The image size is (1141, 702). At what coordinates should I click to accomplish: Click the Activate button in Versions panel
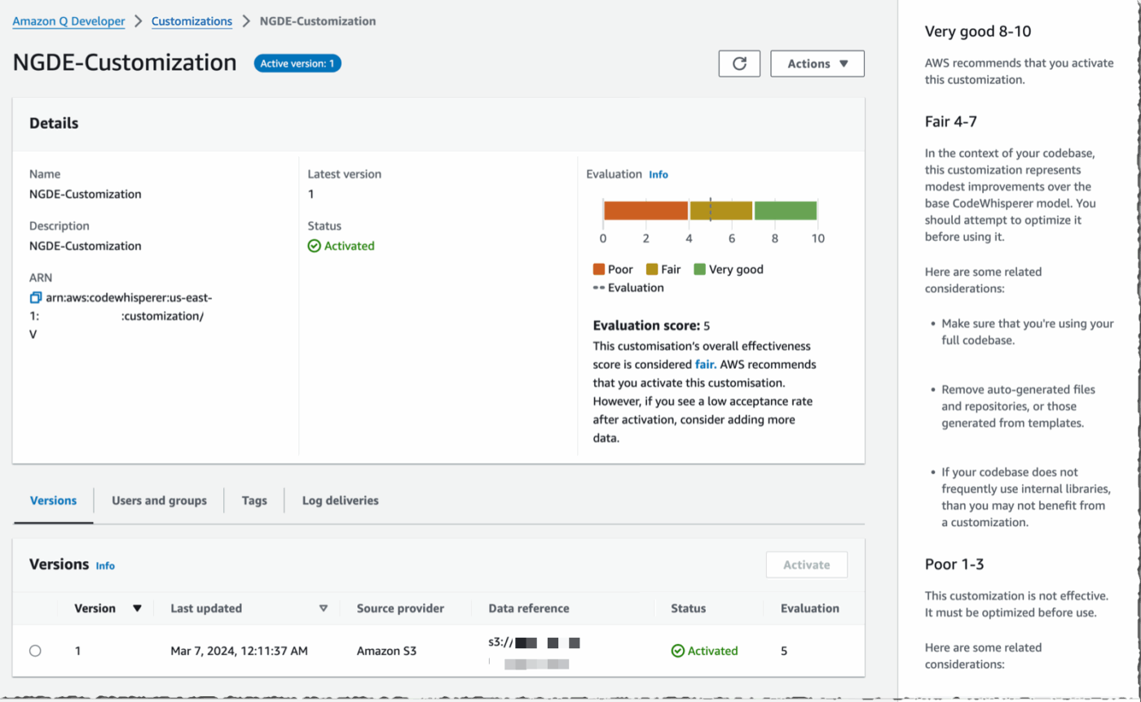pos(806,564)
